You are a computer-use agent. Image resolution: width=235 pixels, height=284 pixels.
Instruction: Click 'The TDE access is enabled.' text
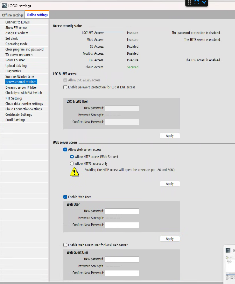[203, 60]
